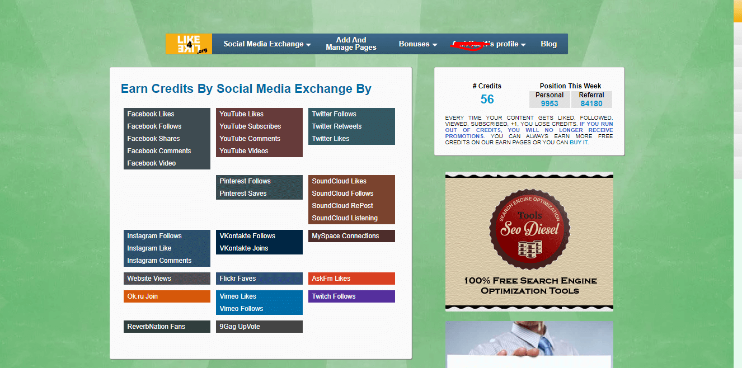Select Facebook Likes exchange
The width and height of the screenshot is (742, 368).
[x=151, y=114]
